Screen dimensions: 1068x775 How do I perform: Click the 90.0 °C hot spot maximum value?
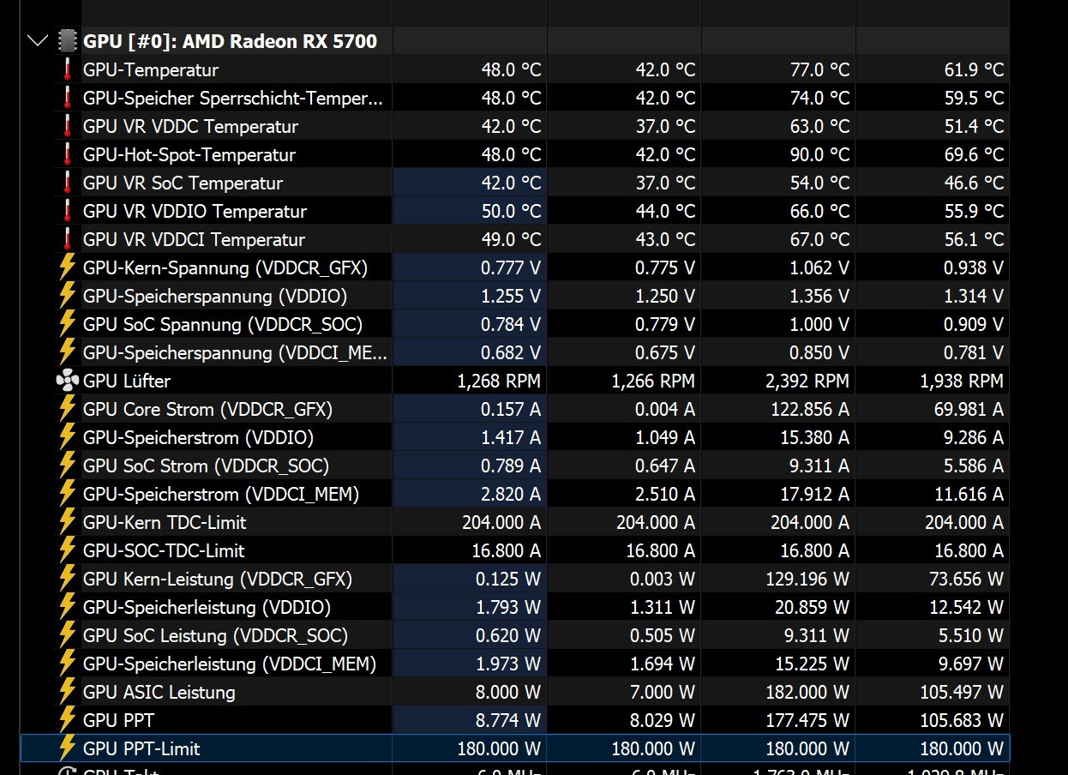[819, 154]
